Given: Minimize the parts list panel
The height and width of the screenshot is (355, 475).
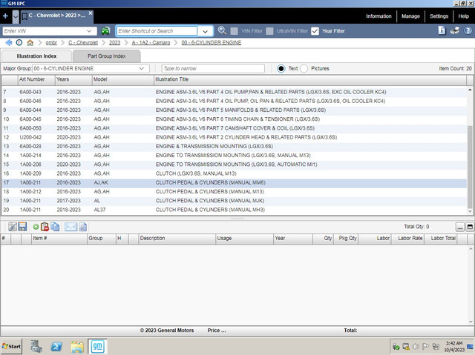Looking at the screenshot, I should tap(460, 227).
